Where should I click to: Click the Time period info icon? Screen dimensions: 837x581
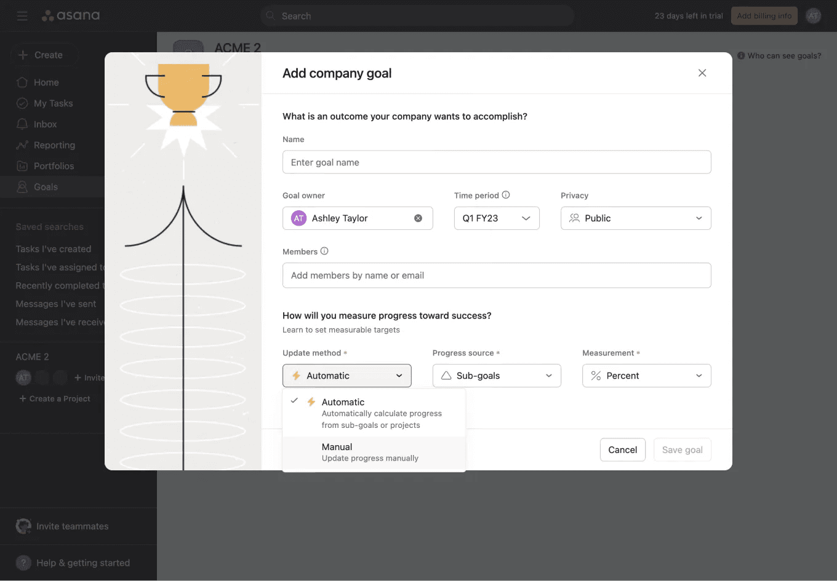[x=506, y=195]
